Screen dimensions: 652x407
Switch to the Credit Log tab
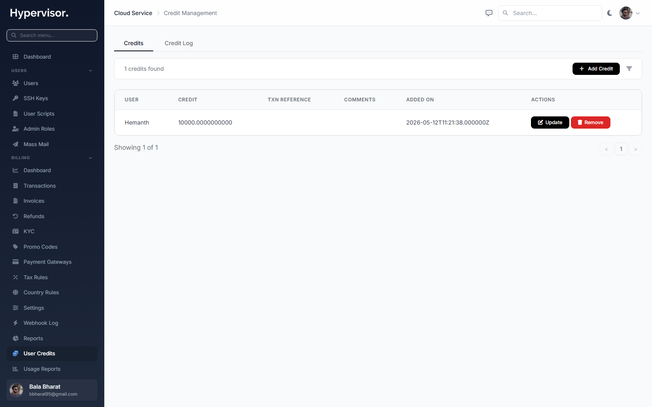coord(178,43)
